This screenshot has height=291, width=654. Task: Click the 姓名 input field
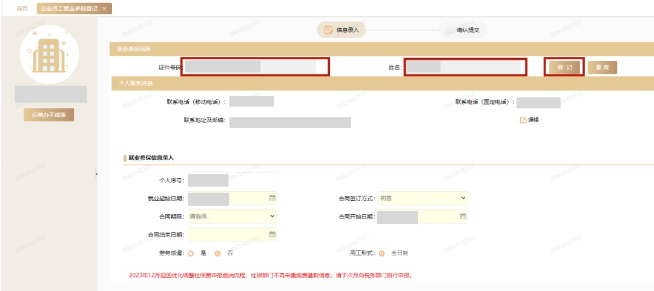pyautogui.click(x=465, y=67)
